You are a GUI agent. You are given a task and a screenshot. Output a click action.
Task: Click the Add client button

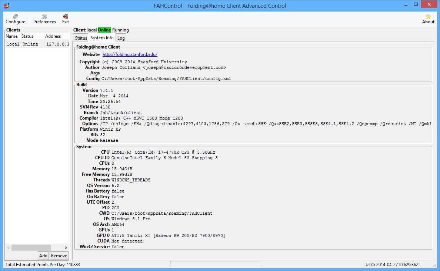pyautogui.click(x=43, y=255)
